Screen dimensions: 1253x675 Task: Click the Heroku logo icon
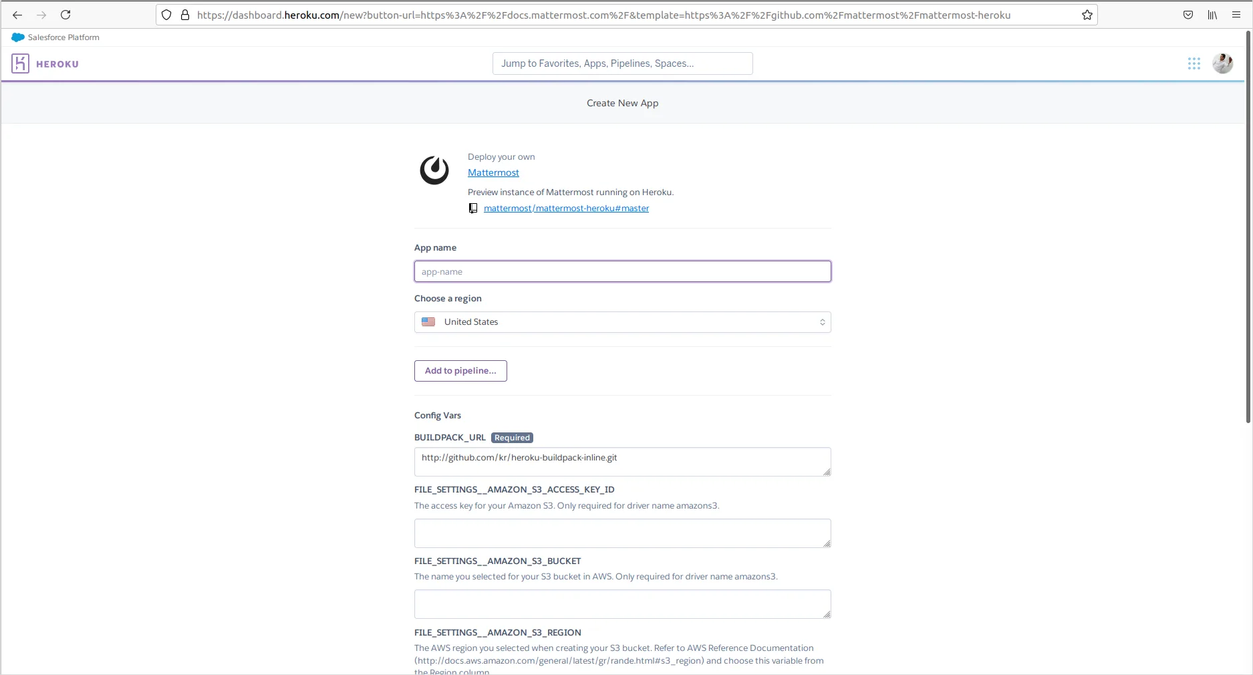(x=20, y=63)
